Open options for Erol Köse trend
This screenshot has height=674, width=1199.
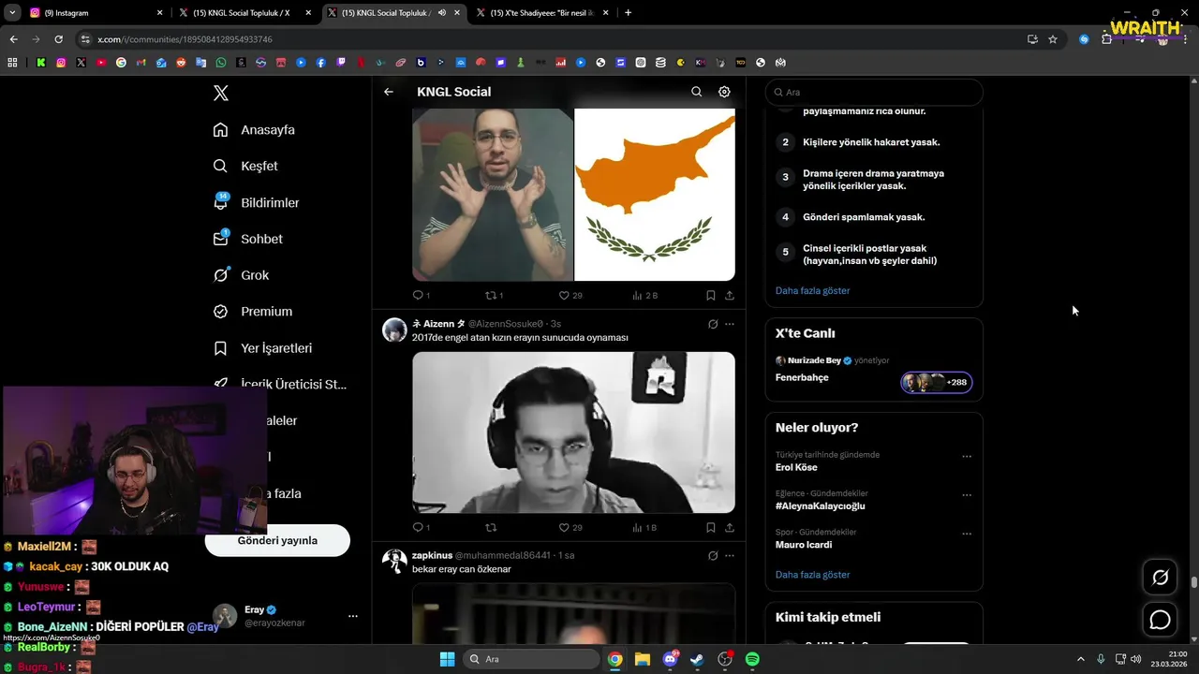(x=967, y=457)
